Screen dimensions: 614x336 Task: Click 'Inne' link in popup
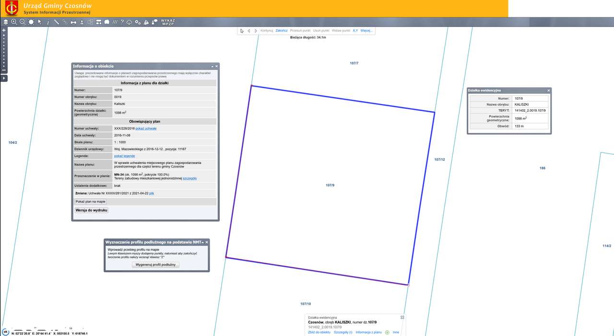(x=396, y=332)
